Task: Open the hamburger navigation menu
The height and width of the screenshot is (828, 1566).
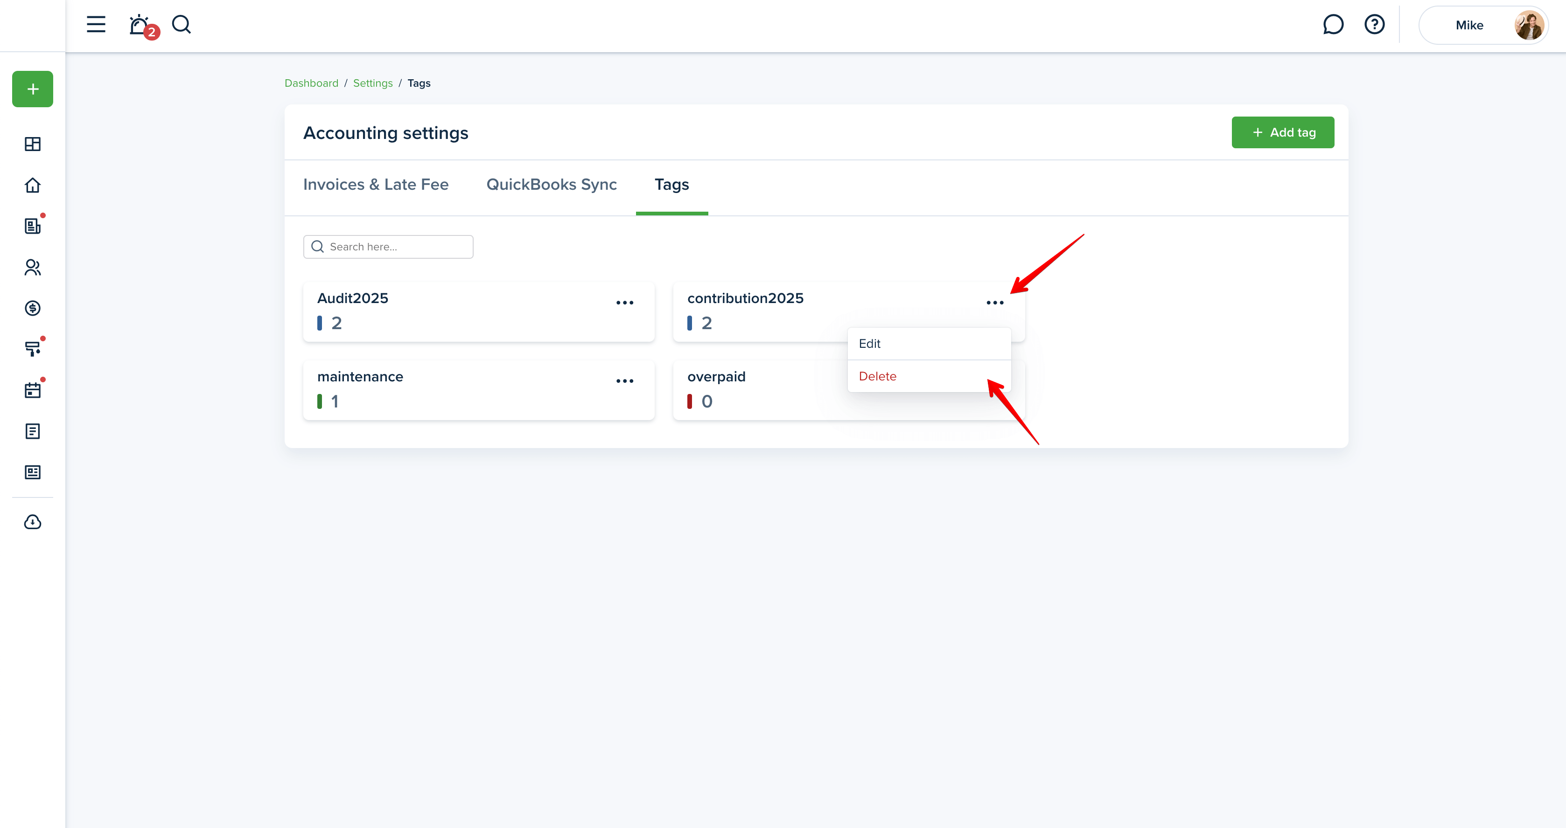Action: click(96, 24)
